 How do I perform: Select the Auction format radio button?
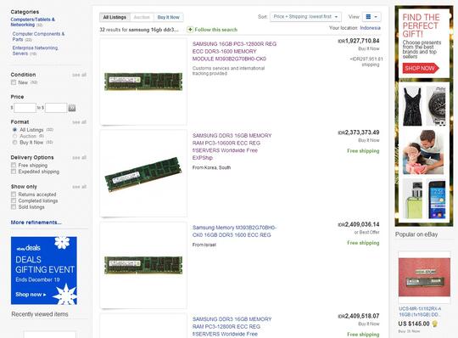click(14, 136)
